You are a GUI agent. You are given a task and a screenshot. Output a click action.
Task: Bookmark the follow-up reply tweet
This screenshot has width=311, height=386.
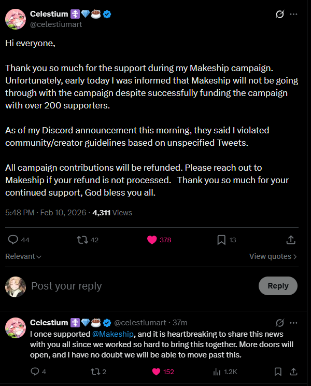tap(278, 371)
